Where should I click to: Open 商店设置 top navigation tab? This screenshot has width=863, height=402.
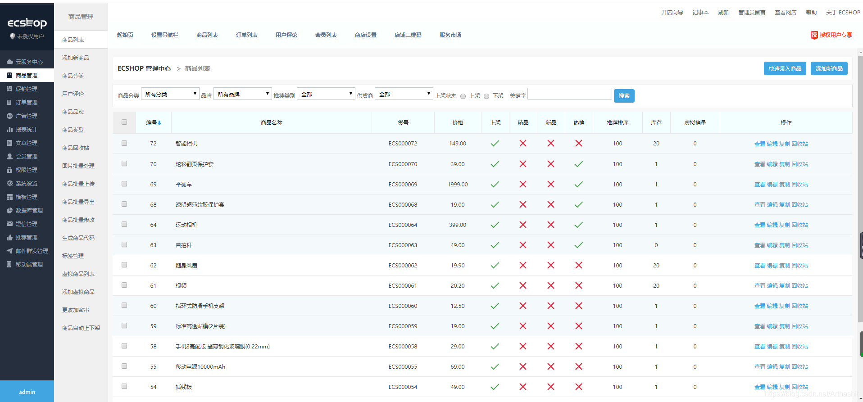366,35
